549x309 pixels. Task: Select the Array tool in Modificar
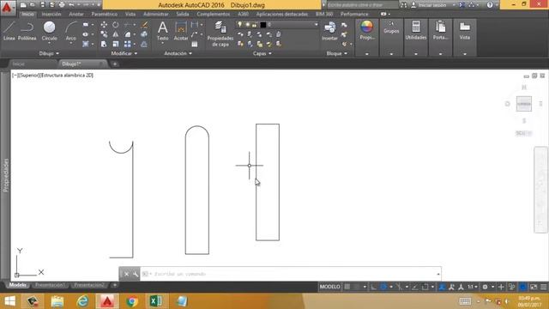click(x=128, y=44)
